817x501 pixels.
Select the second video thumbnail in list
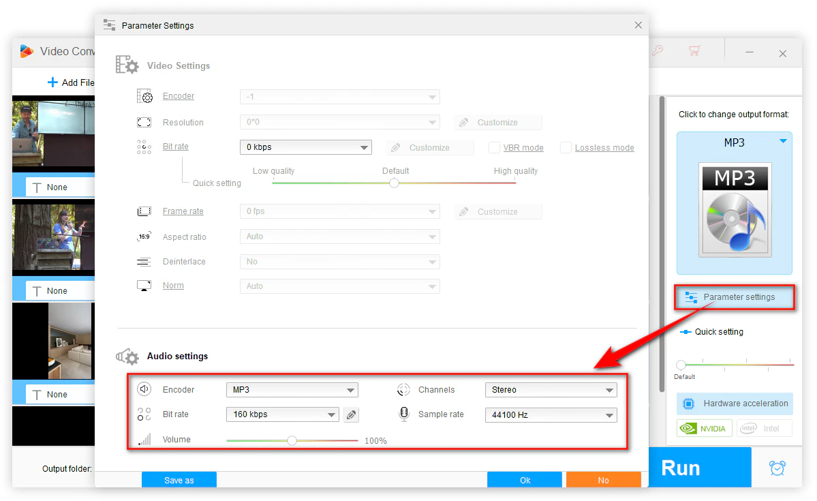click(x=53, y=239)
